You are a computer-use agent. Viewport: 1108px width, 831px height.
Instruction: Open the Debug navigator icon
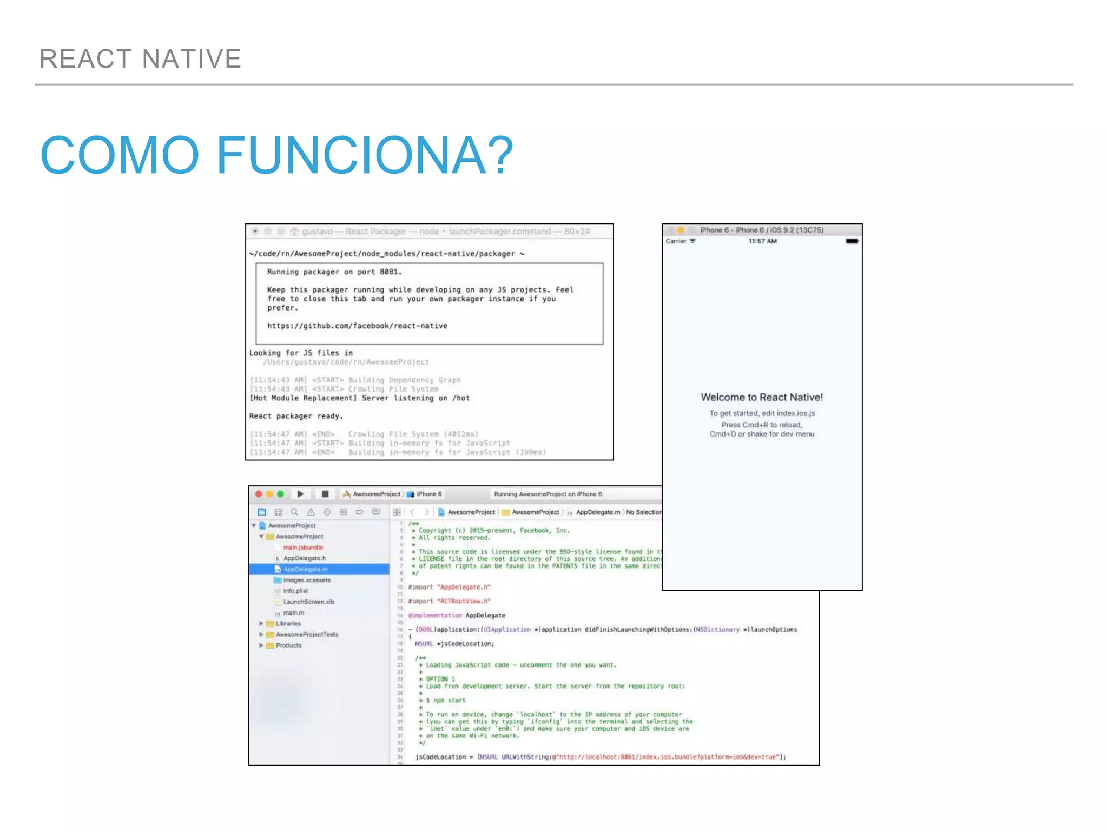[x=343, y=512]
